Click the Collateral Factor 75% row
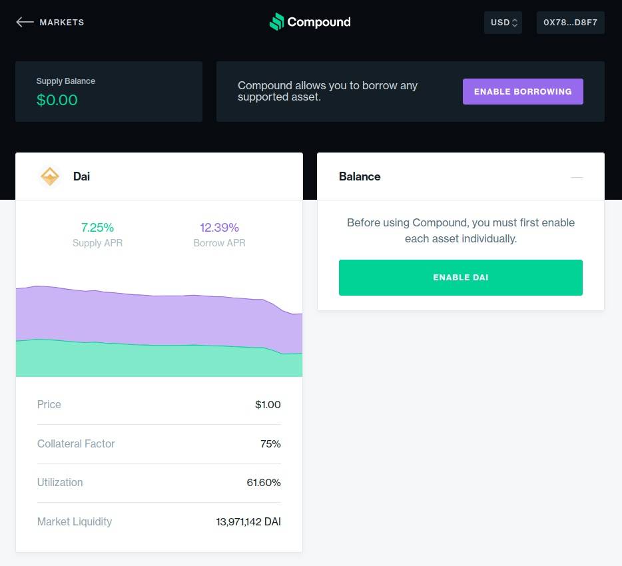The height and width of the screenshot is (566, 622). point(158,444)
